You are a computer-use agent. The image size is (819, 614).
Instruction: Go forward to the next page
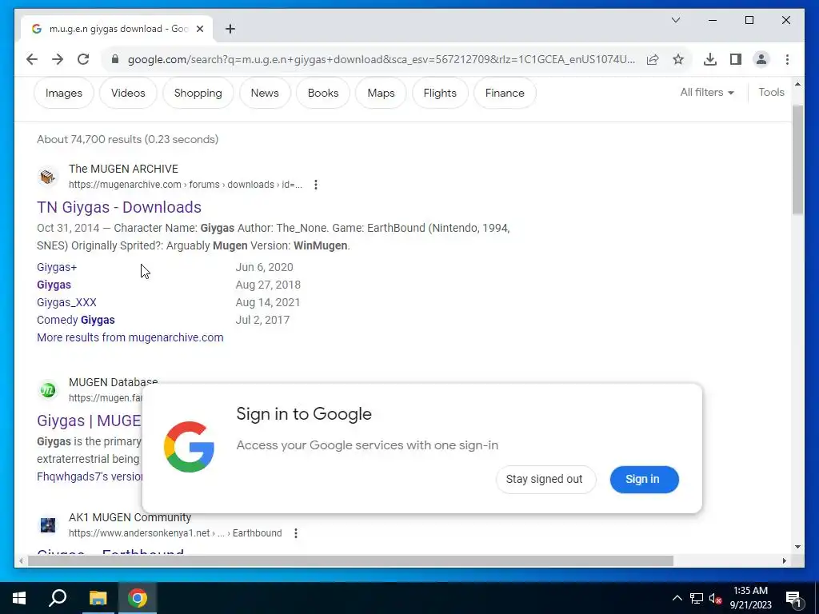pyautogui.click(x=58, y=59)
